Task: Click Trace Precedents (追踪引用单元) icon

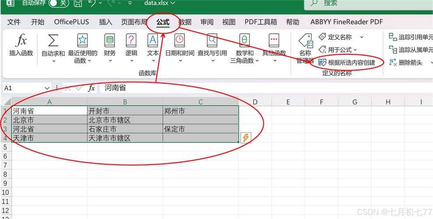Action: [x=393, y=37]
